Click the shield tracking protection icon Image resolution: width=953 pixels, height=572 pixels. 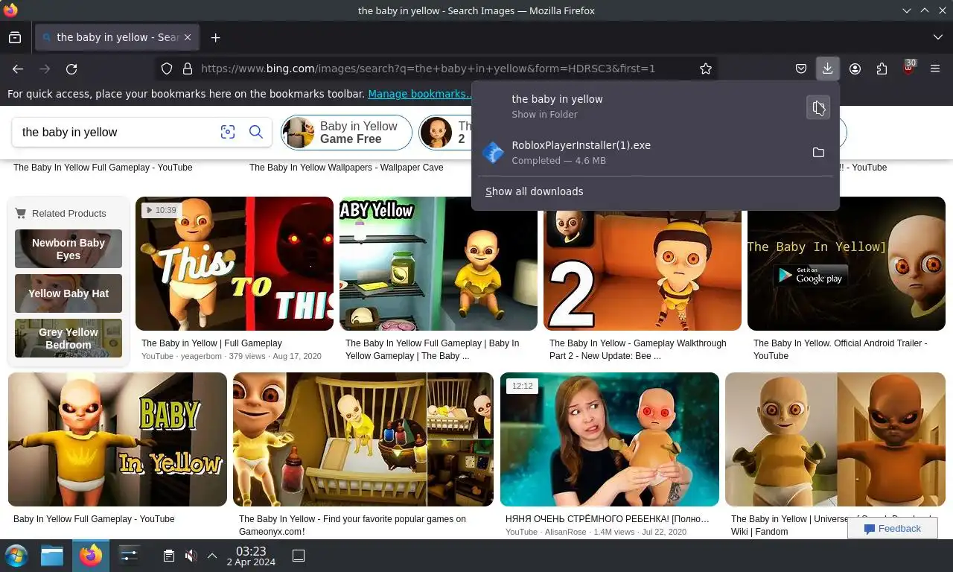click(167, 69)
